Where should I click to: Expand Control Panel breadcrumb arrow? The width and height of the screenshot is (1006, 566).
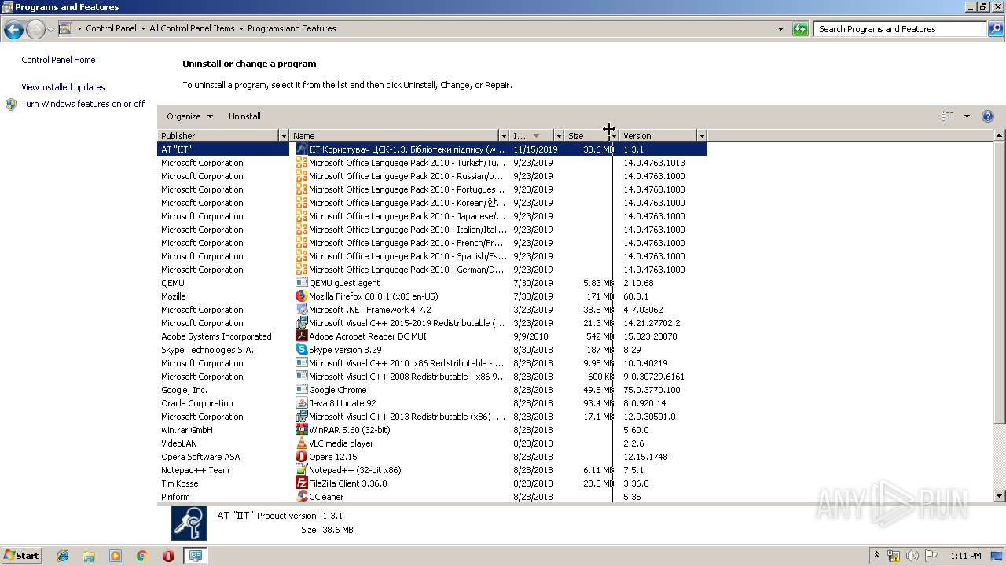(143, 29)
